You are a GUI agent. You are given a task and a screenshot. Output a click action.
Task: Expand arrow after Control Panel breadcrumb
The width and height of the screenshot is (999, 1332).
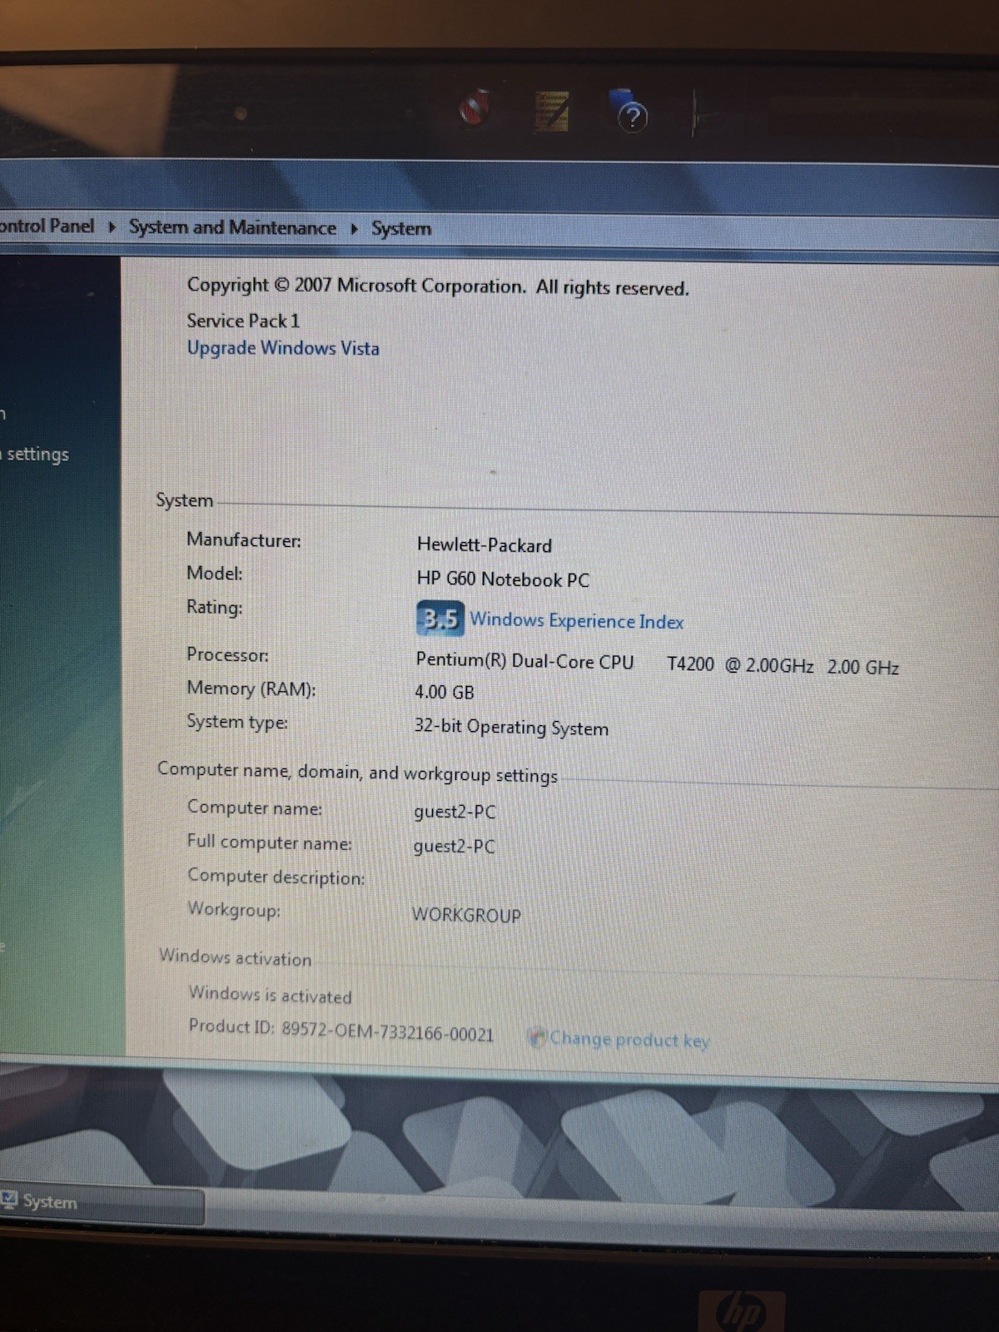[x=112, y=226]
